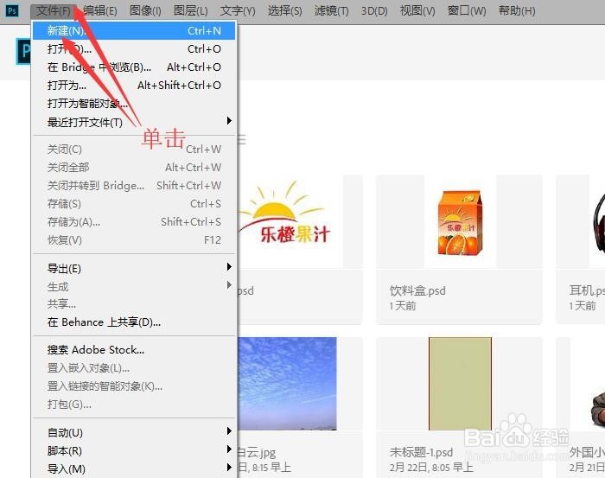The width and height of the screenshot is (605, 478).
Task: Open the 帮助(H) menu
Action: click(517, 10)
